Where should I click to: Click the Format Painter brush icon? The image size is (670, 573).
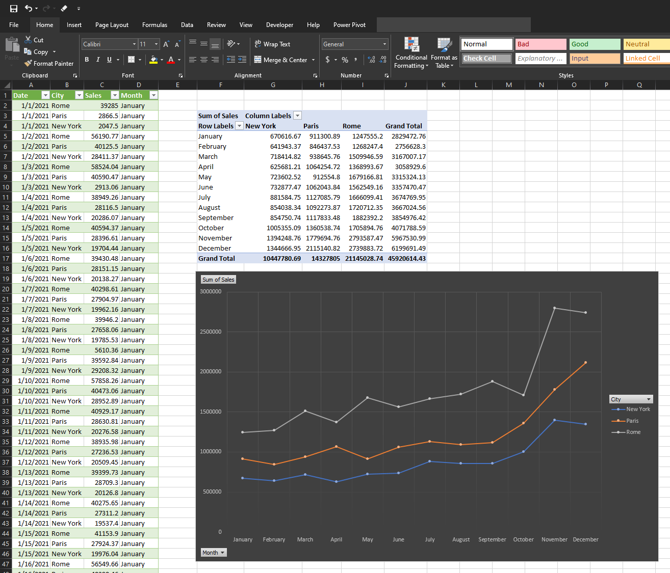[28, 63]
